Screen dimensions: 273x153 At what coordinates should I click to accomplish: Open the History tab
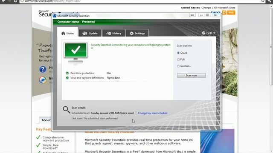pyautogui.click(x=113, y=33)
